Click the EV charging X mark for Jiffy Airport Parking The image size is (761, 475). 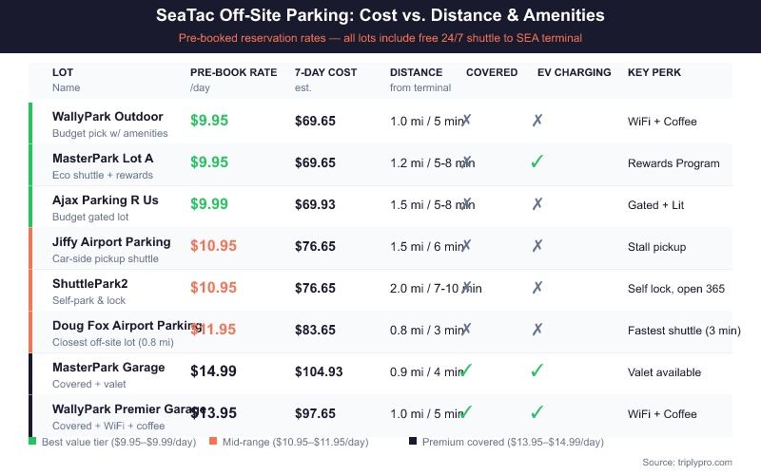click(537, 246)
